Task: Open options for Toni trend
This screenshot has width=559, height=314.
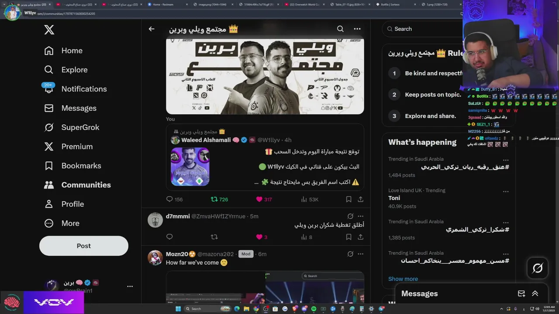Action: tap(506, 191)
